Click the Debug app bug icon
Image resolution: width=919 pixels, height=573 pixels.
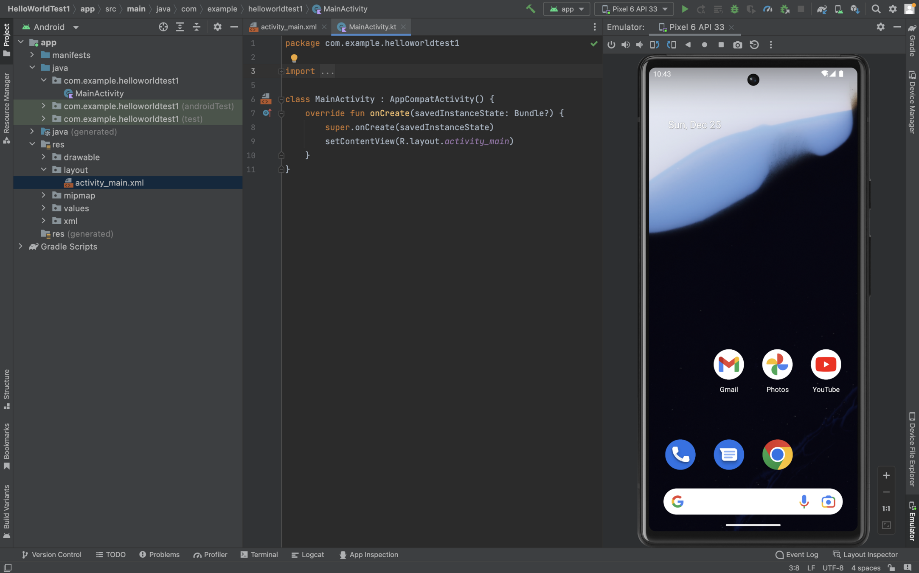(x=734, y=9)
